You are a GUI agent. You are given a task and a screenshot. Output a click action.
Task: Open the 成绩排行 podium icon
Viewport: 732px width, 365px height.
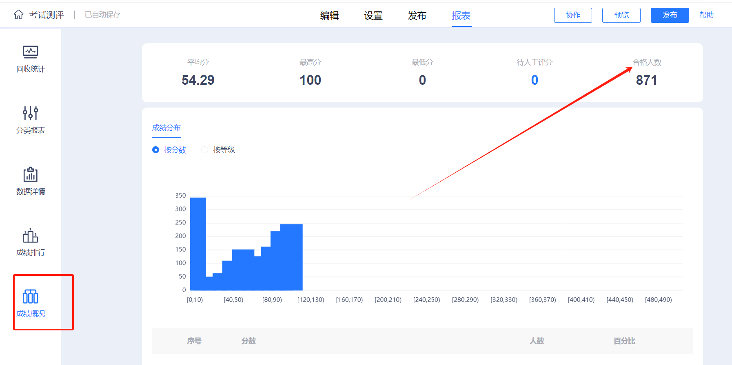coord(31,235)
